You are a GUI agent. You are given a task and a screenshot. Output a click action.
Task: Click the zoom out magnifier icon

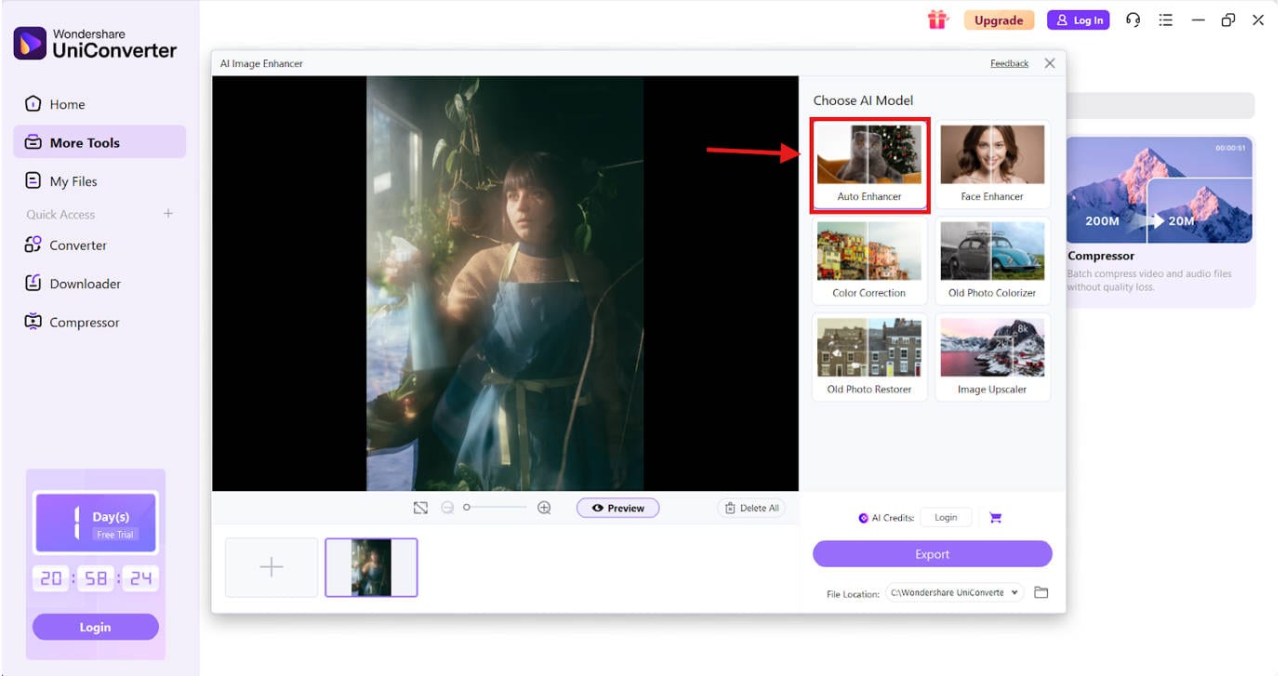(447, 508)
